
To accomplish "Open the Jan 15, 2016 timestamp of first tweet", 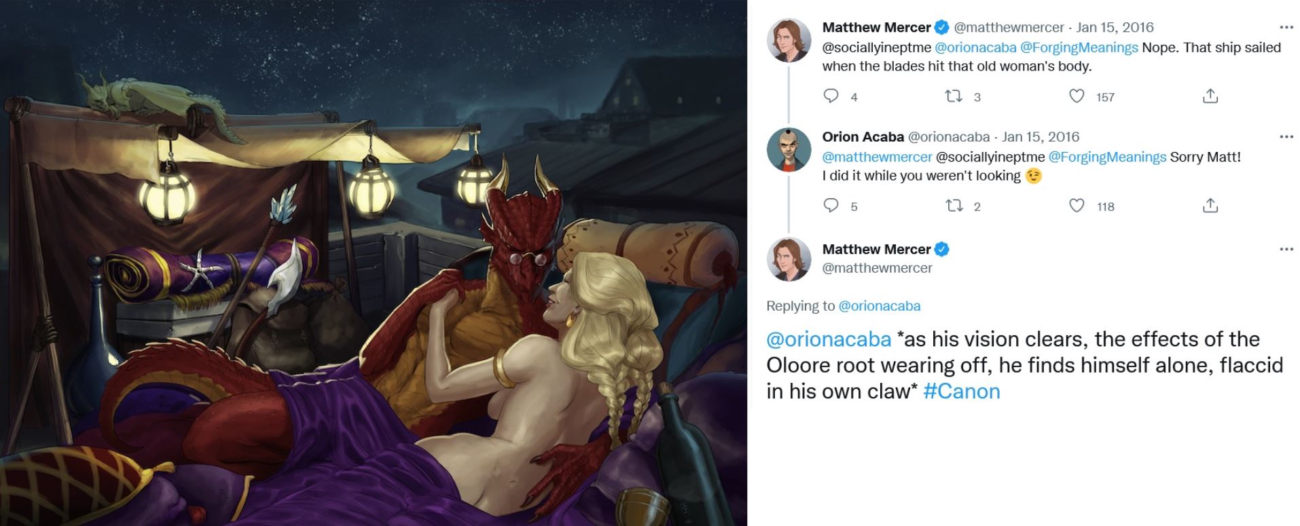I will coord(1115,27).
